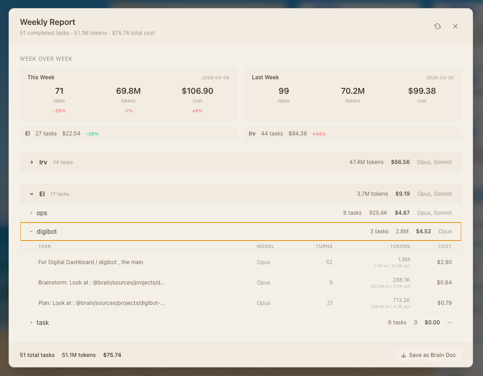Click the -28% tasks change indicator
The height and width of the screenshot is (376, 483).
(x=59, y=111)
